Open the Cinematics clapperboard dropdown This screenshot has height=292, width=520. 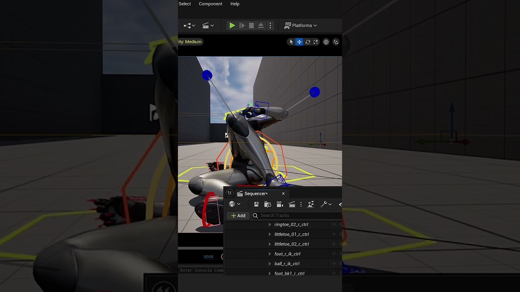[x=208, y=26]
